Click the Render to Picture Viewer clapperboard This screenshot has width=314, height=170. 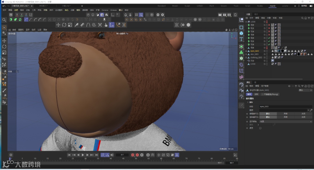(x=224, y=15)
